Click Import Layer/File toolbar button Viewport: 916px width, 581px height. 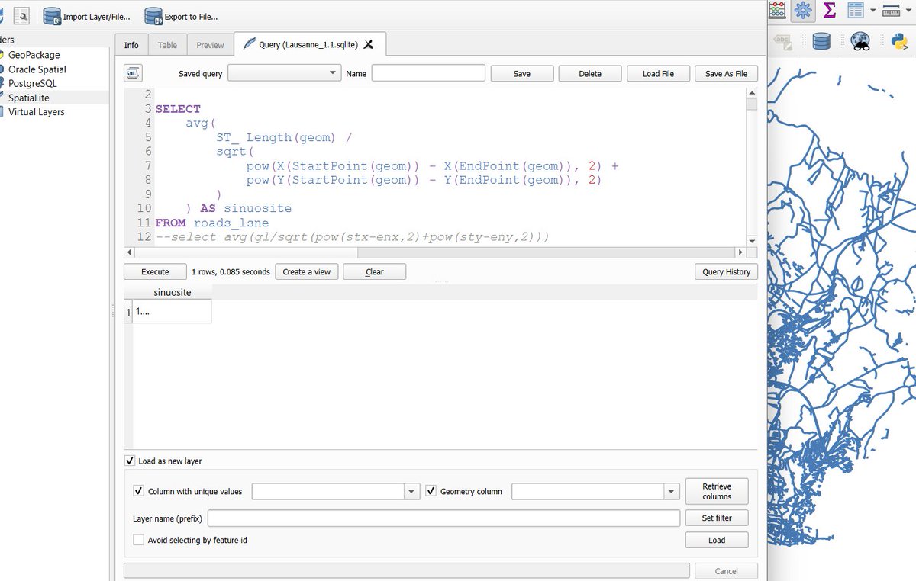click(x=86, y=16)
